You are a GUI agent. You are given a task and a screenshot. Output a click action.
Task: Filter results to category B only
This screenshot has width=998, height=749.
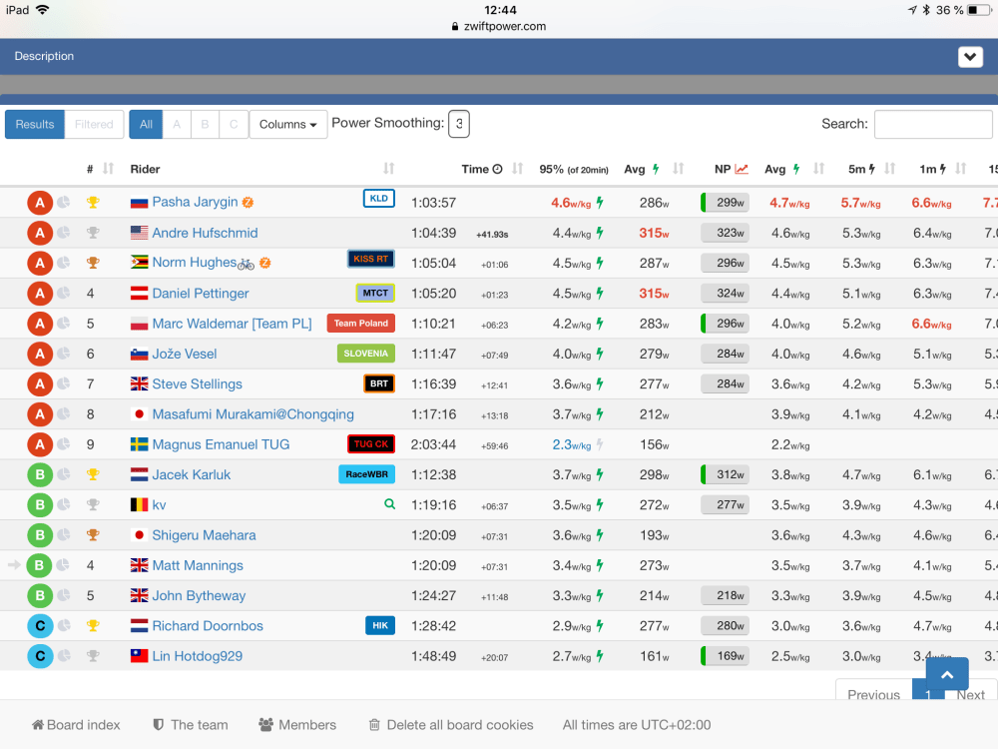(205, 125)
